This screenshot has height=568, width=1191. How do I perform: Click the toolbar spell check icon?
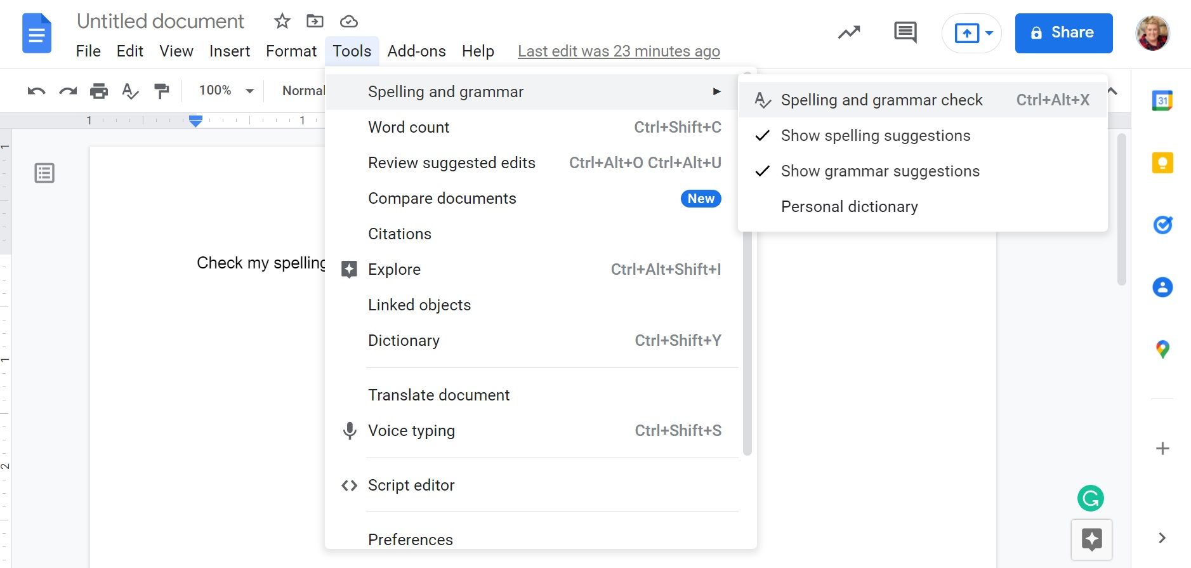[130, 91]
